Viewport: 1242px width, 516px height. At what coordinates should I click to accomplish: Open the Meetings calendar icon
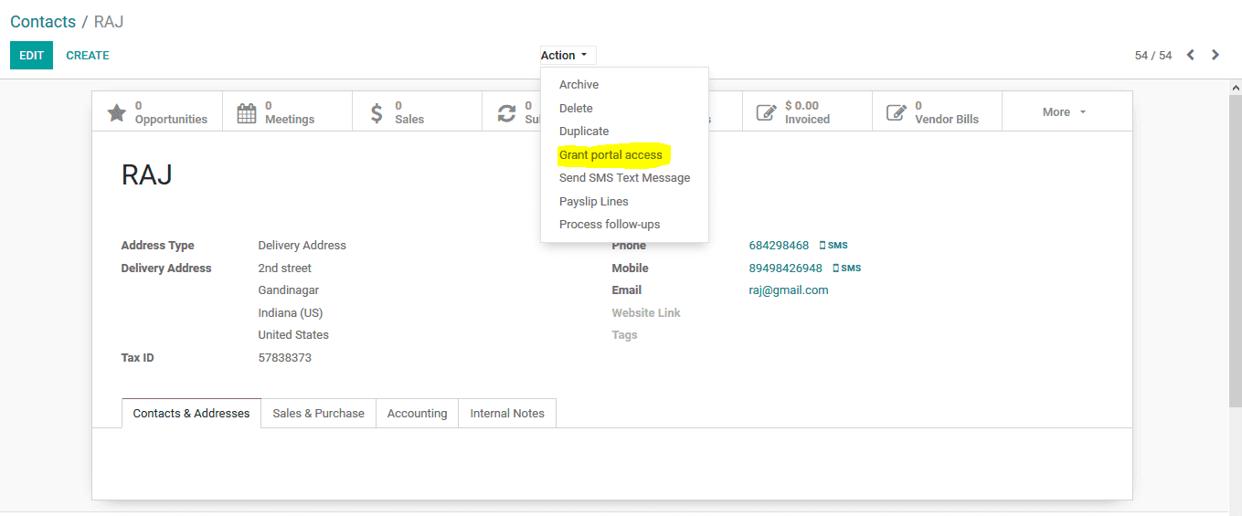pyautogui.click(x=247, y=112)
